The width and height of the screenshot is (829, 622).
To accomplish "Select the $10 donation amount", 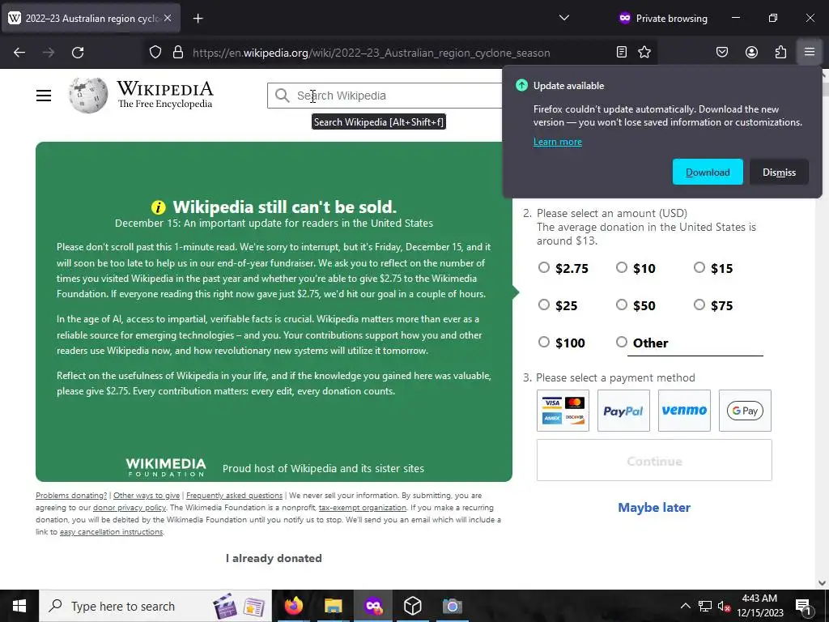I will [x=622, y=267].
